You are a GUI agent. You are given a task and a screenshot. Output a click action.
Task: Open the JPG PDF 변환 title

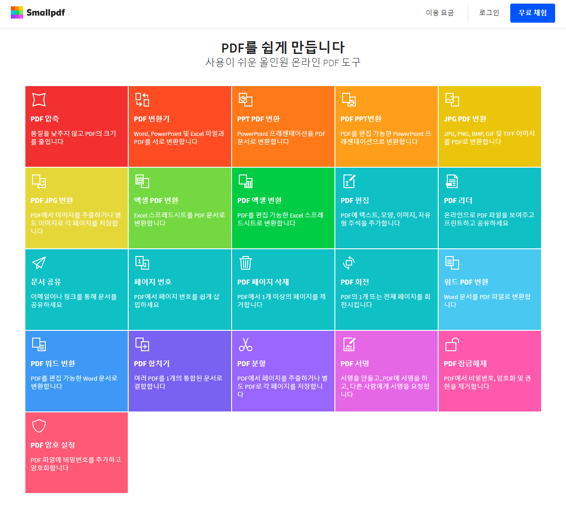click(465, 119)
